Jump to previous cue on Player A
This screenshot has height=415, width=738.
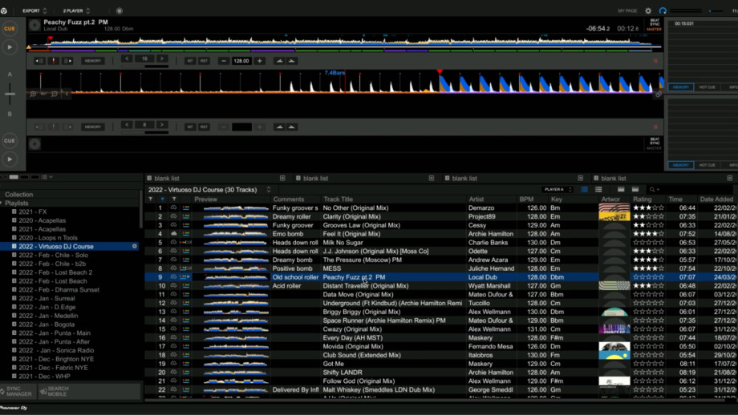(x=39, y=61)
